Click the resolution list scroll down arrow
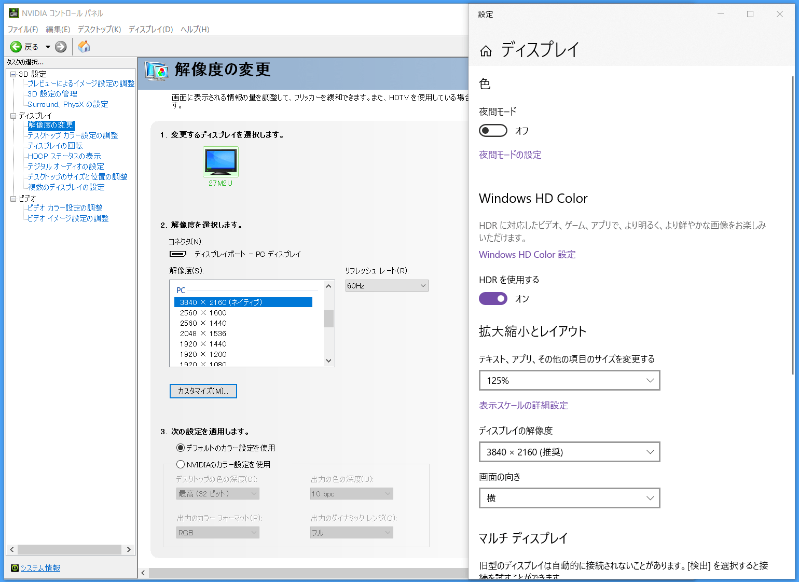This screenshot has width=799, height=582. [x=328, y=361]
